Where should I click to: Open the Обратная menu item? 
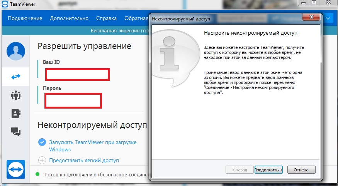click(136, 18)
